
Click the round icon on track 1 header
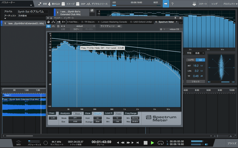tap(92, 10)
